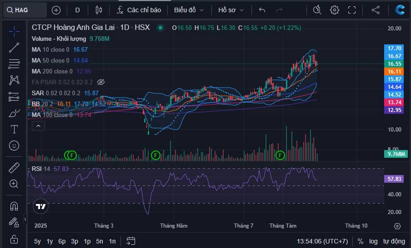Select the 5y time range
Image resolution: width=411 pixels, height=248 pixels.
(37, 241)
